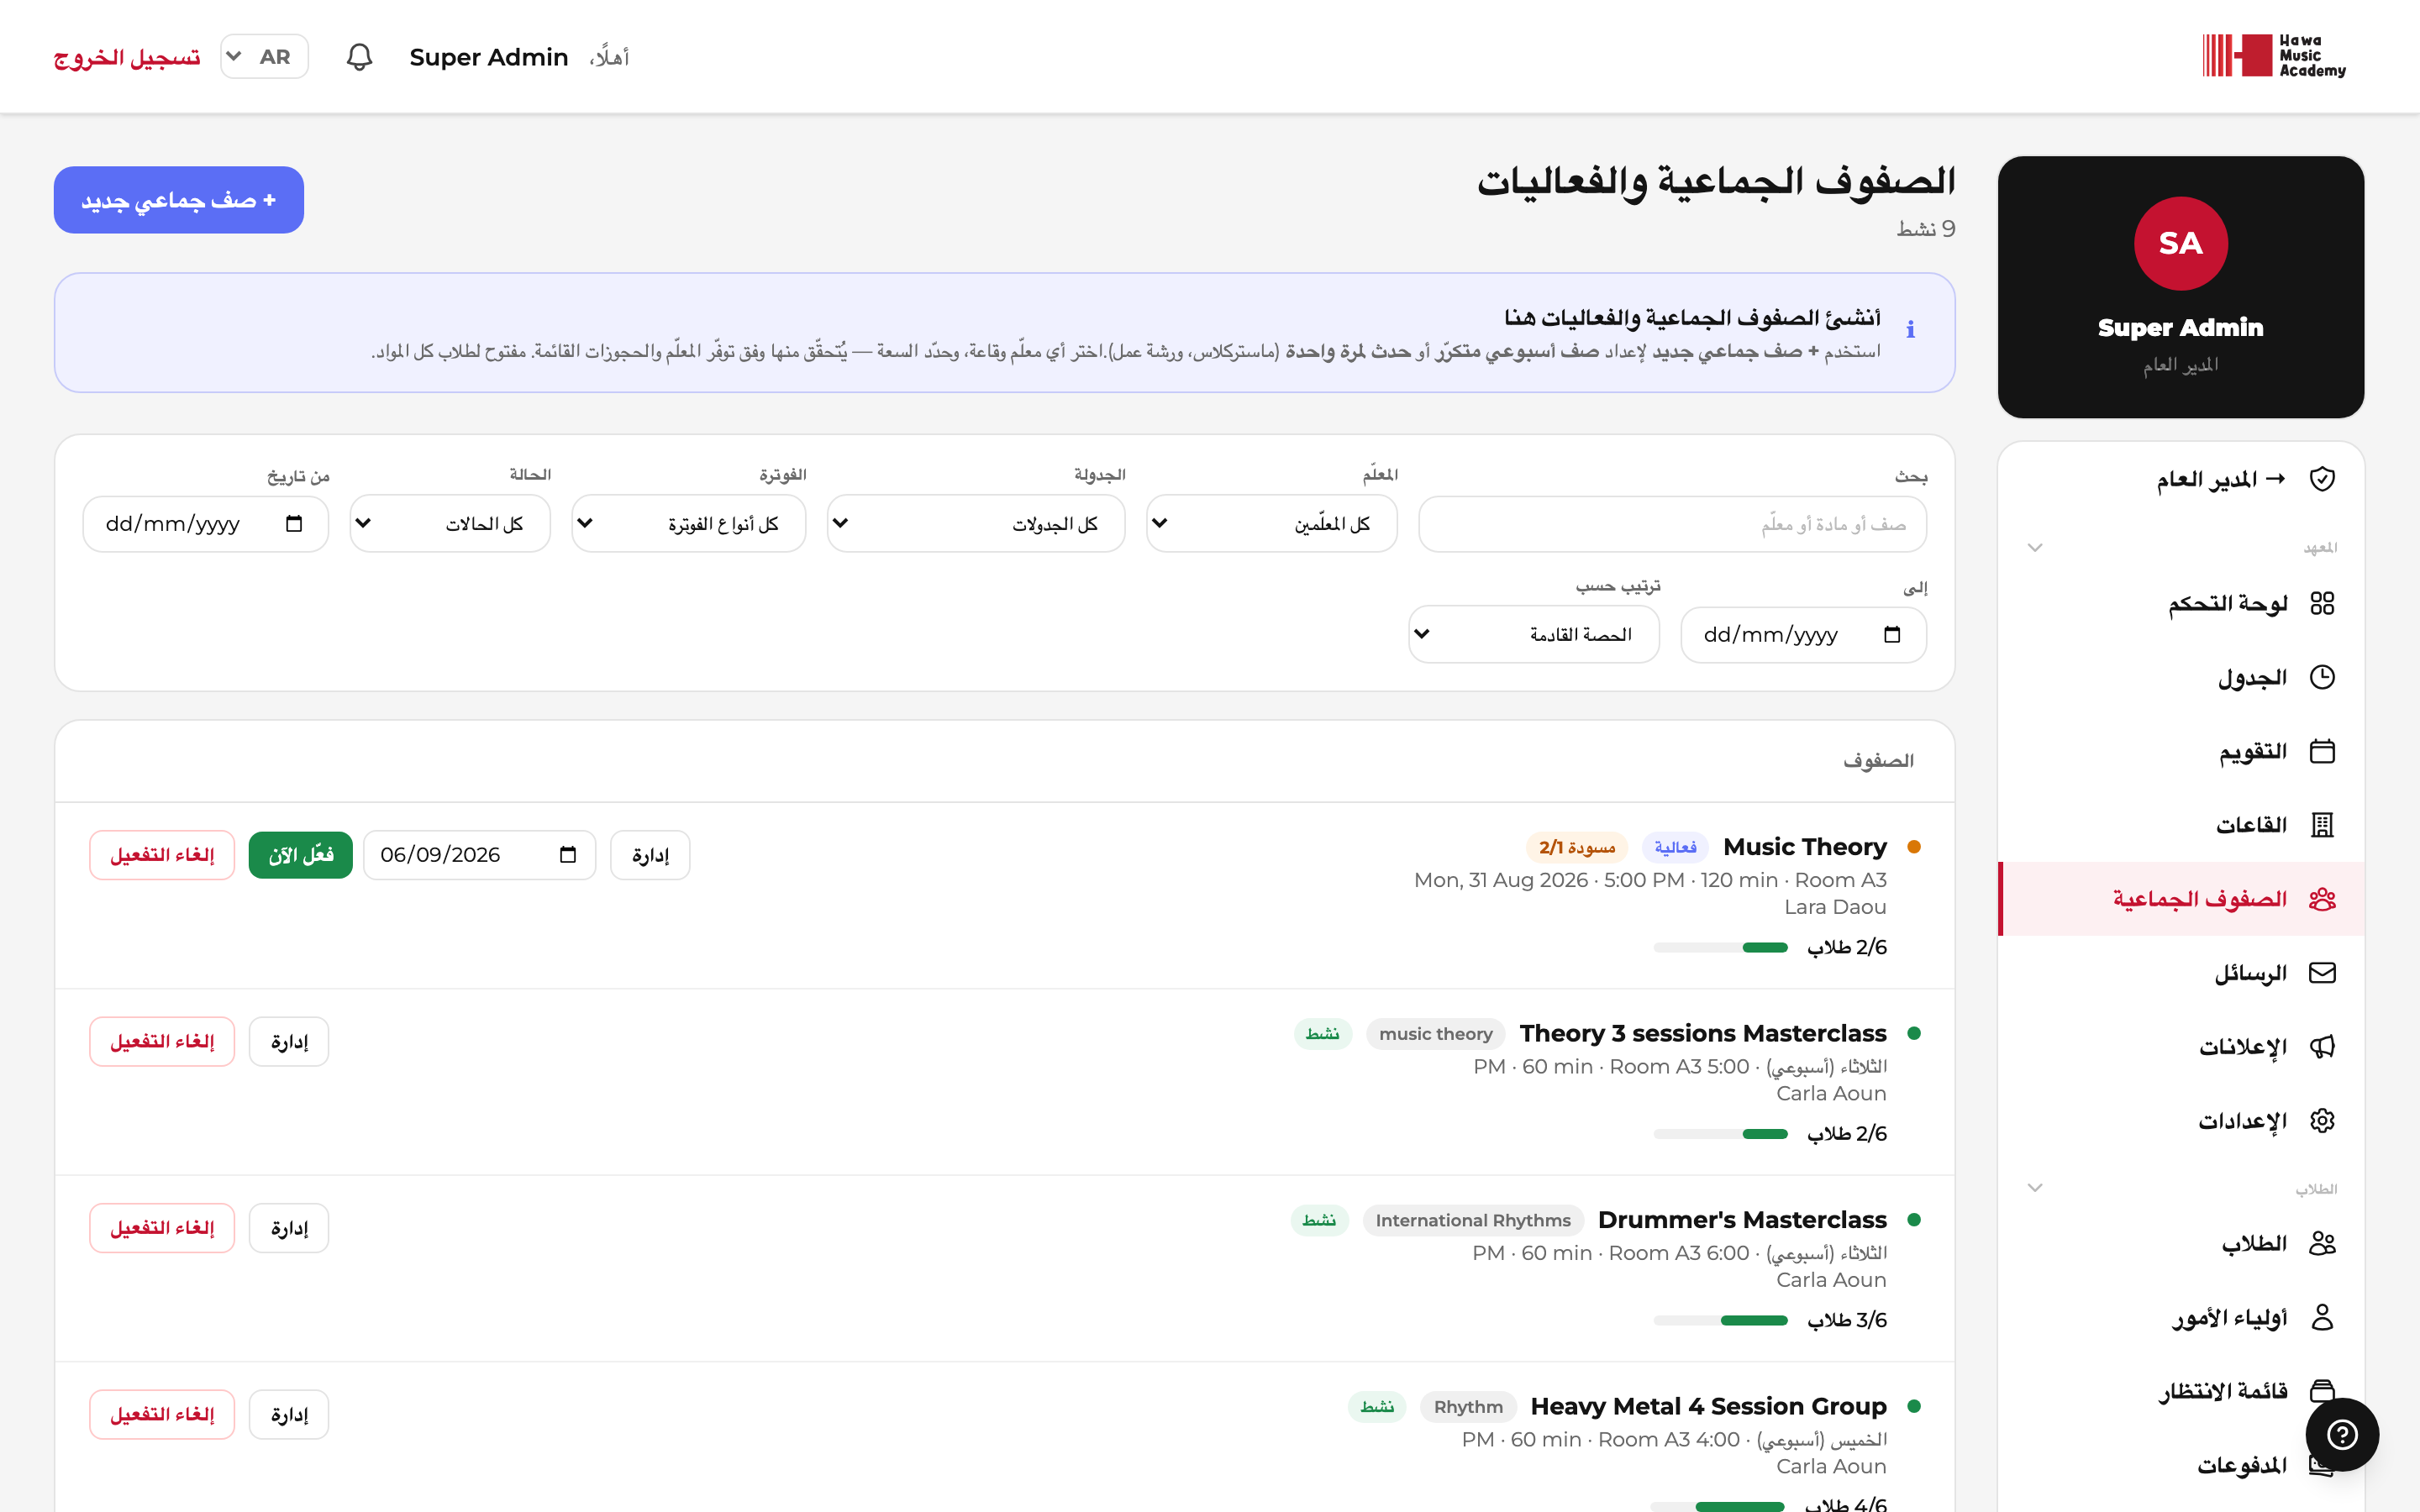
Task: Click the megaphone icon for الإعلانات
Action: pyautogui.click(x=2322, y=1047)
